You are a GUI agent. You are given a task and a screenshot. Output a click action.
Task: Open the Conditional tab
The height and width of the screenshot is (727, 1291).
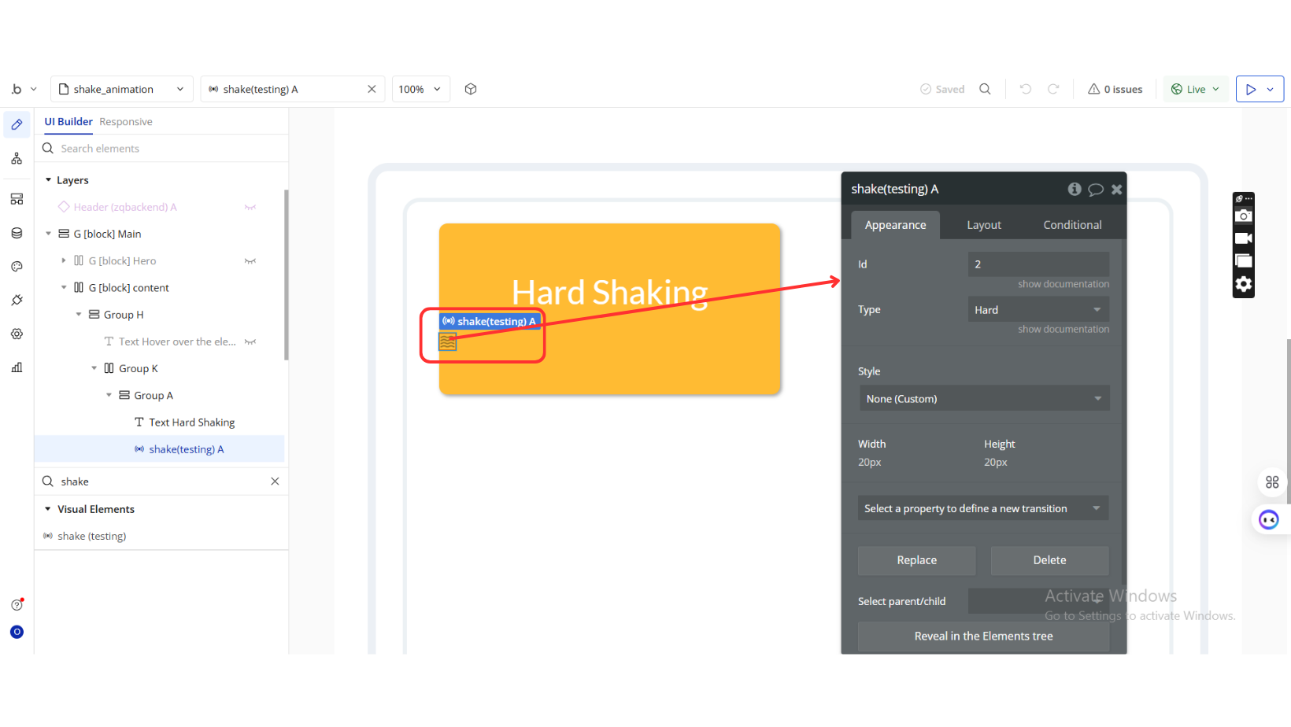tap(1072, 225)
